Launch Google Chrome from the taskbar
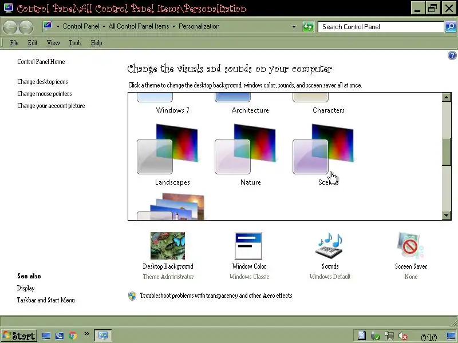 (73, 336)
